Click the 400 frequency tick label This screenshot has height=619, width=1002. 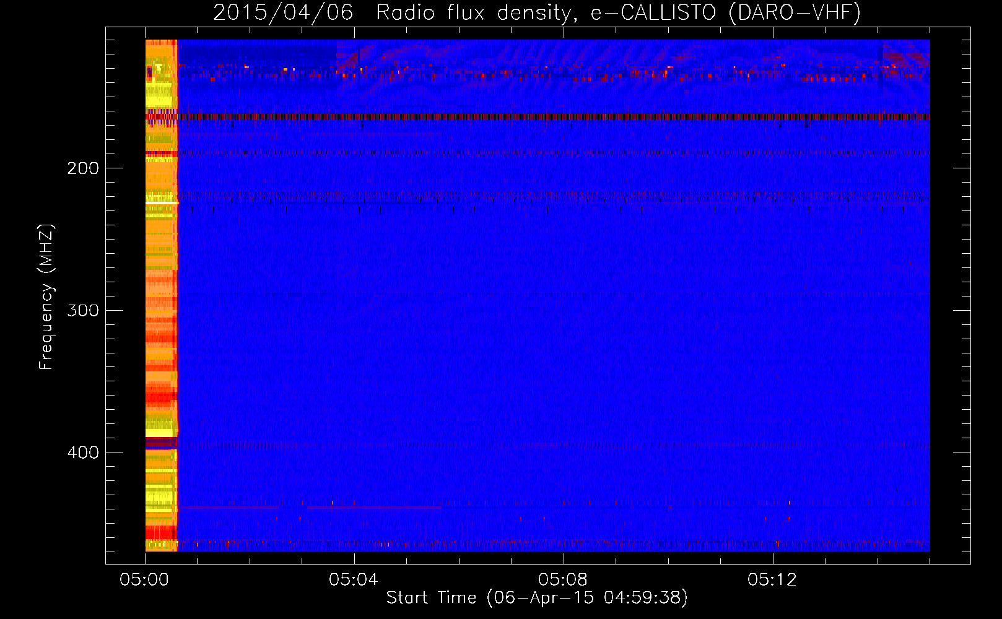coord(83,452)
